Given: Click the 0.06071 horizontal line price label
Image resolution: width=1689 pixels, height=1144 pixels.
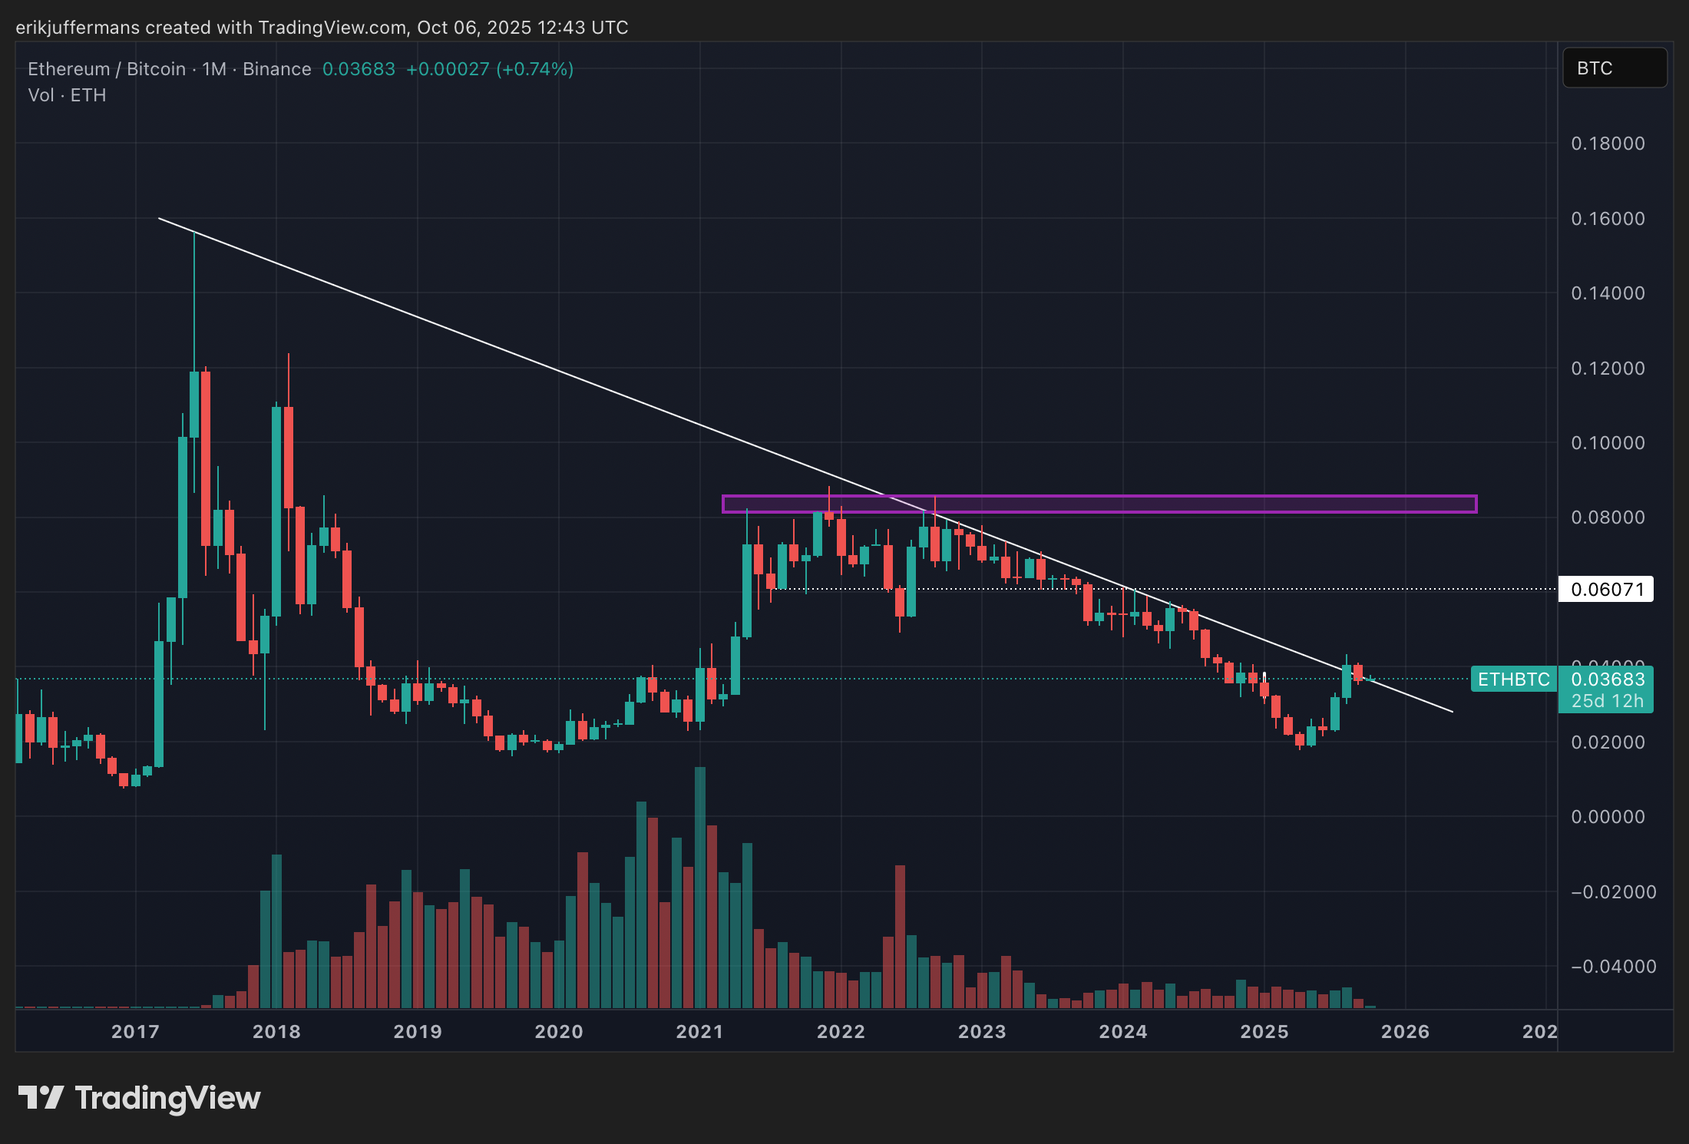Looking at the screenshot, I should 1605,590.
